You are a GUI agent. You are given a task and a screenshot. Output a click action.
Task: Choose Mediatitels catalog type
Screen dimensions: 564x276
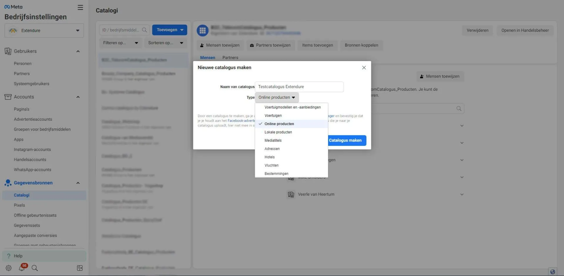click(291, 141)
